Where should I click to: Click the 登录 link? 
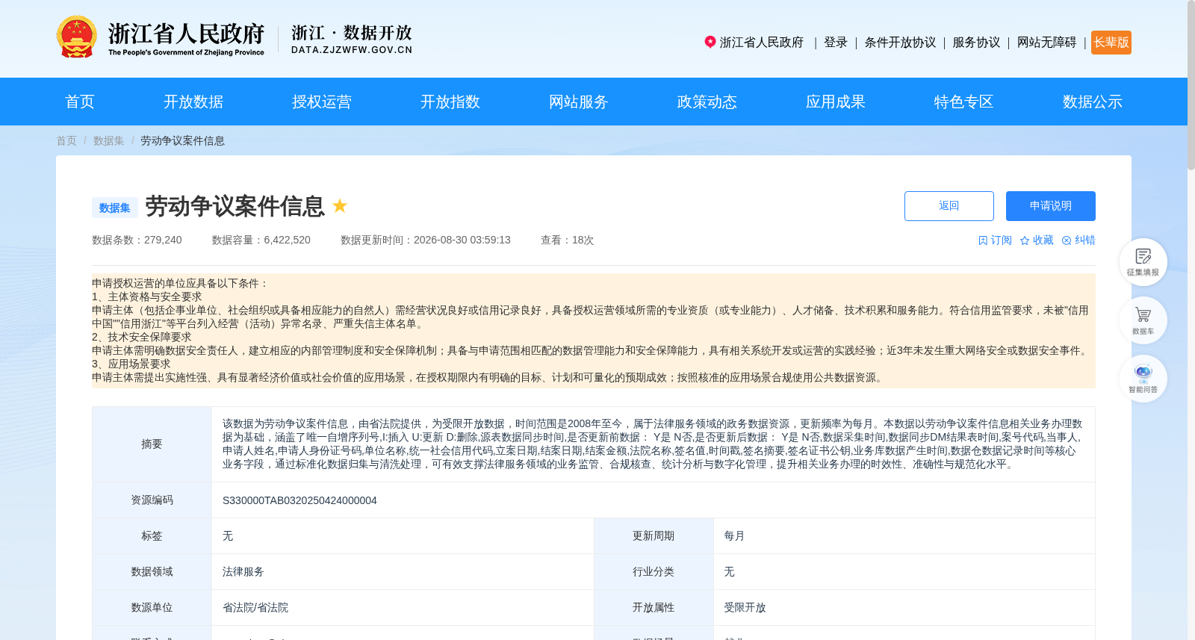836,43
